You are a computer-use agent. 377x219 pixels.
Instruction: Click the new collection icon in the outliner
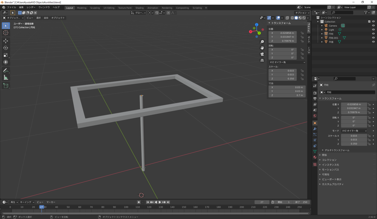(373, 13)
